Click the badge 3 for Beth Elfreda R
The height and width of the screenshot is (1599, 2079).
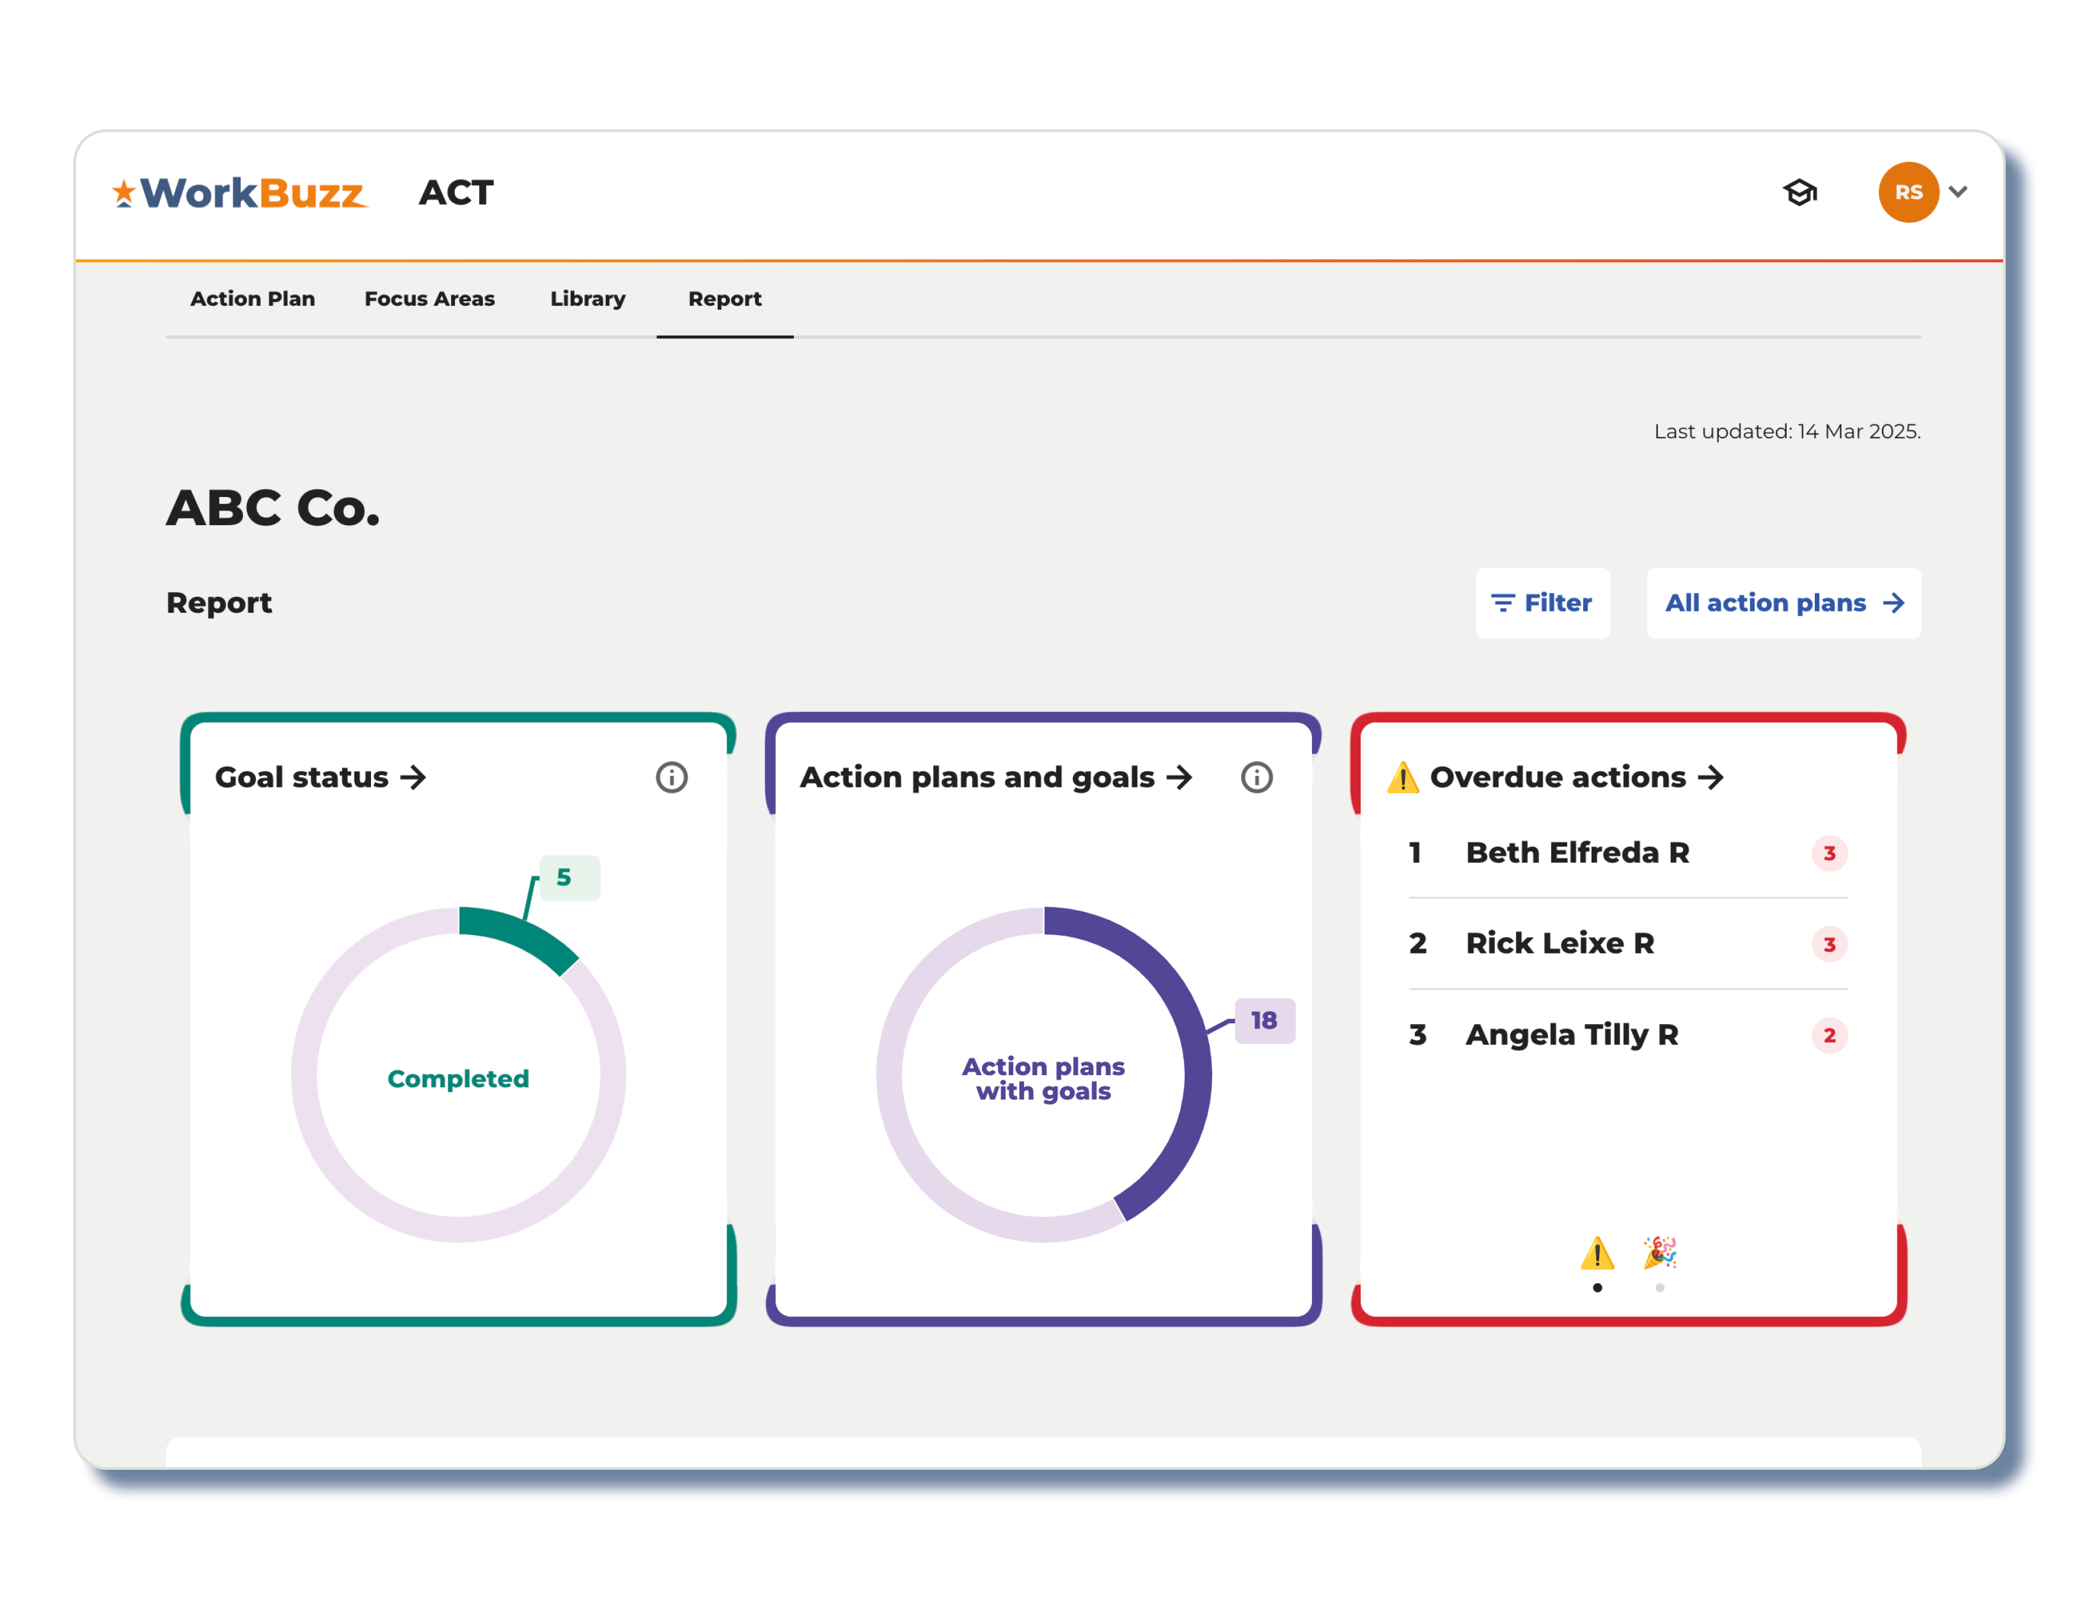[x=1829, y=854]
